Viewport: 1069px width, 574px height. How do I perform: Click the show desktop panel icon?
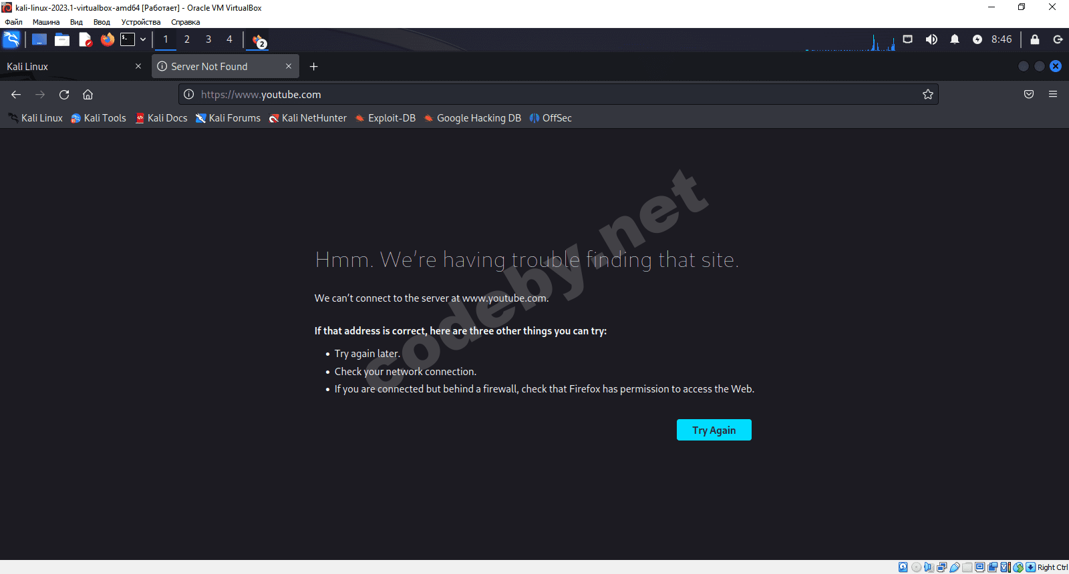pyautogui.click(x=39, y=40)
